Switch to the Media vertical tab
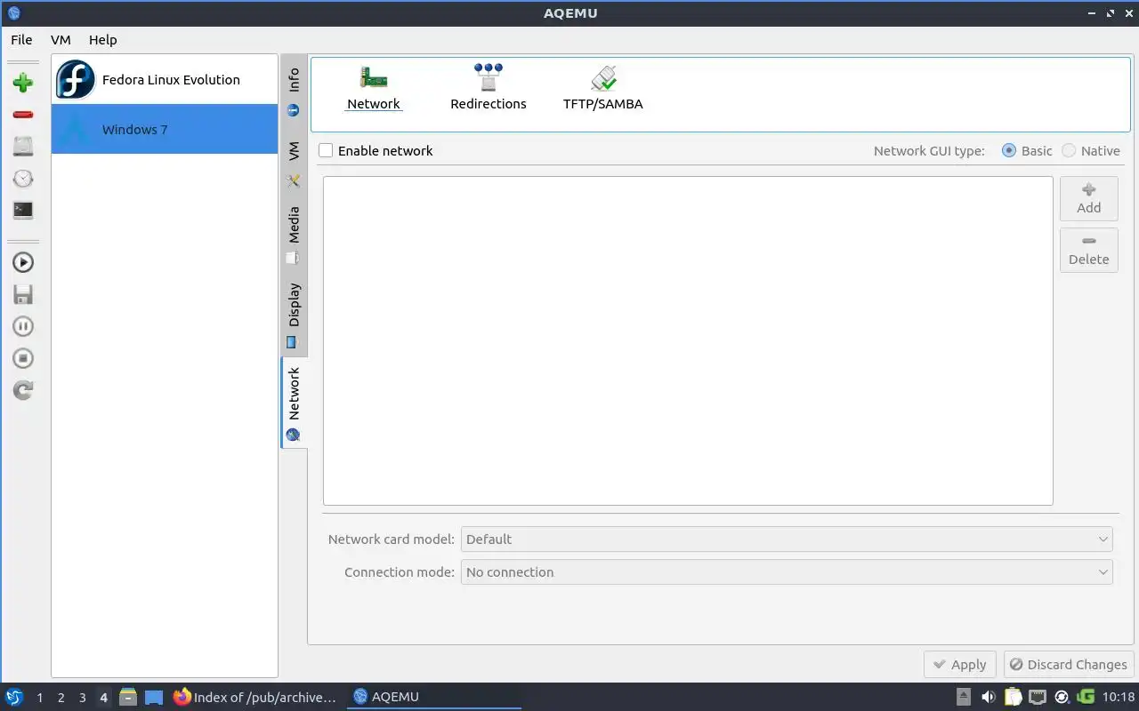 (x=294, y=236)
